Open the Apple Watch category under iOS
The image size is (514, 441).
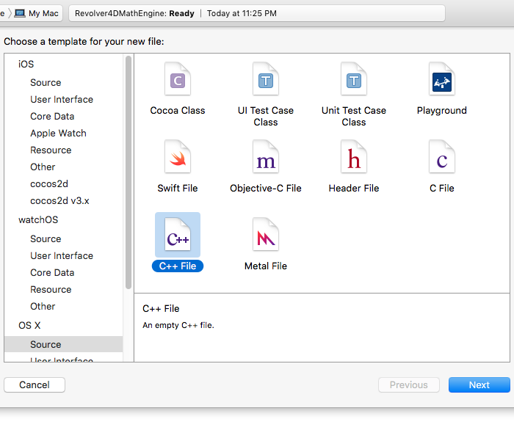(58, 134)
